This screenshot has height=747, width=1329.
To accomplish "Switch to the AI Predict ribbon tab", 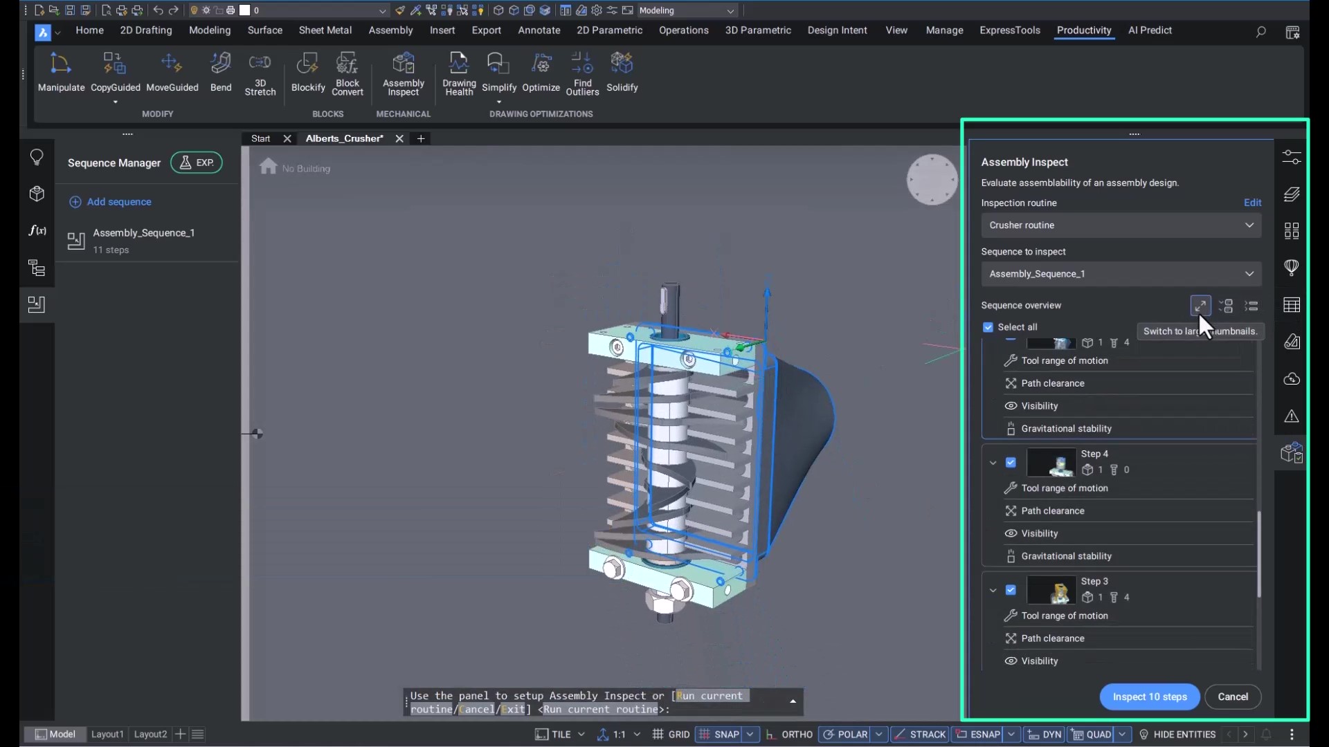I will [1149, 30].
